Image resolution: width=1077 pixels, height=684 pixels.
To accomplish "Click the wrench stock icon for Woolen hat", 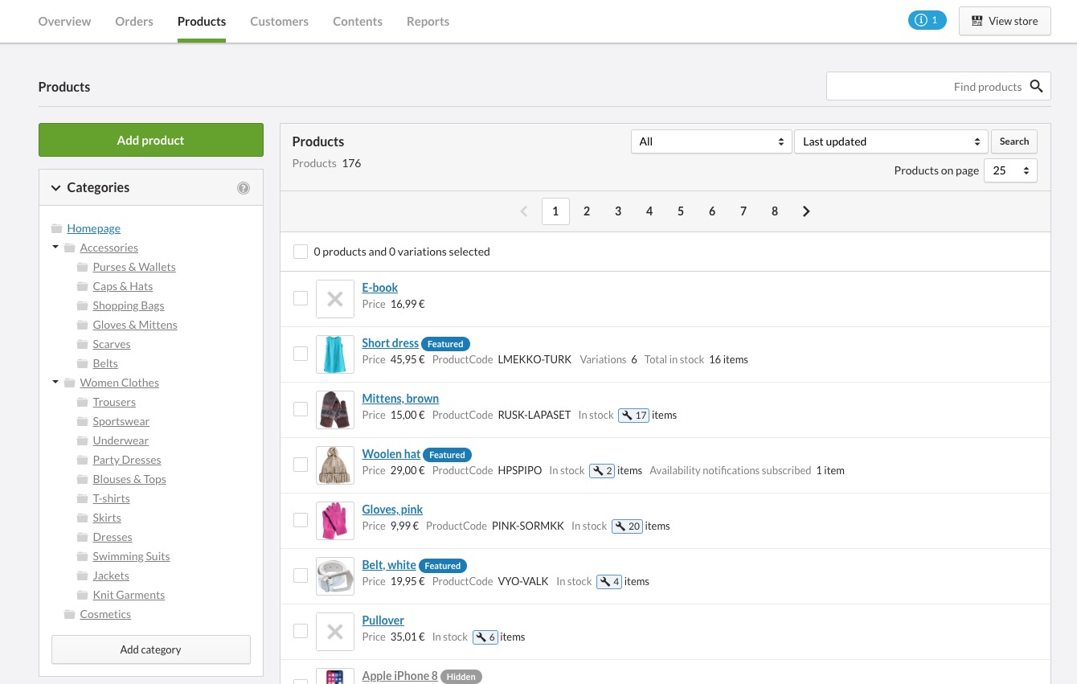I will pos(602,471).
